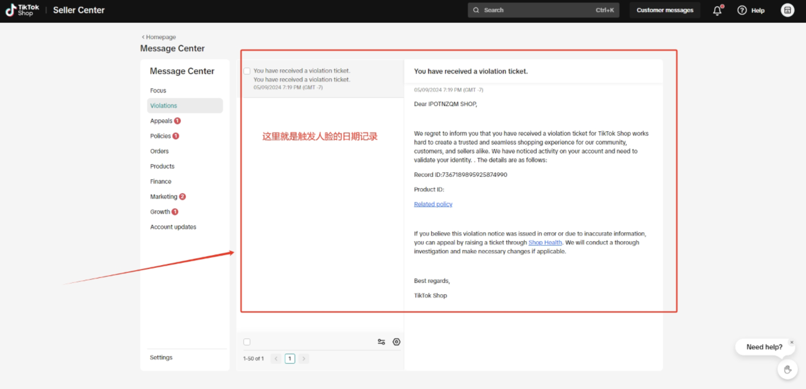Select the Violations category
Viewport: 806px width, 389px height.
click(185, 105)
